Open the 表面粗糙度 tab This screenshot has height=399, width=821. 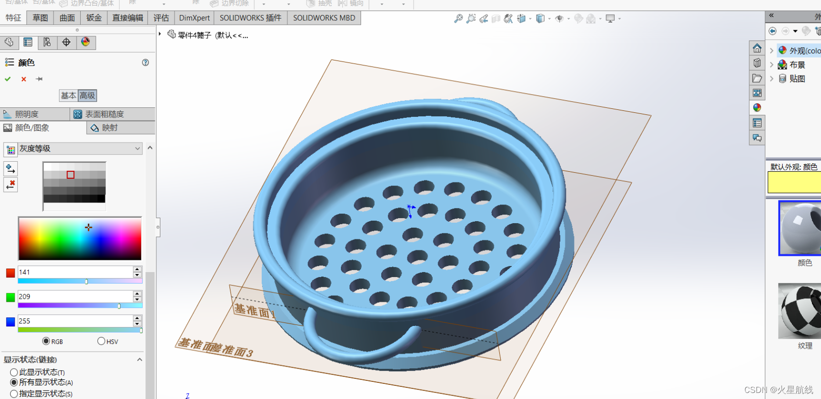[113, 114]
